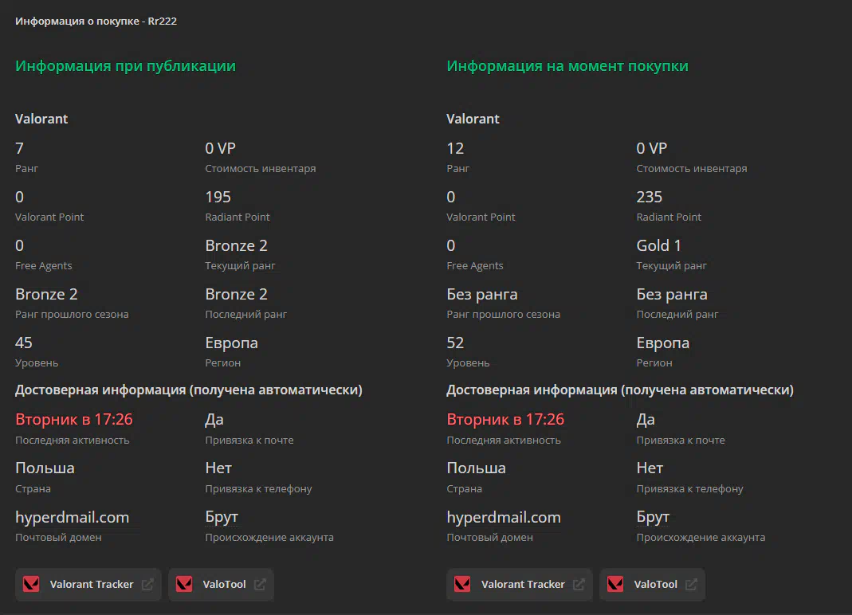
Task: Click 'Нет' phone binding in publication column
Action: point(218,468)
